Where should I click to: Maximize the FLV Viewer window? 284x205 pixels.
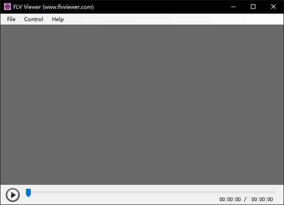tap(253, 7)
